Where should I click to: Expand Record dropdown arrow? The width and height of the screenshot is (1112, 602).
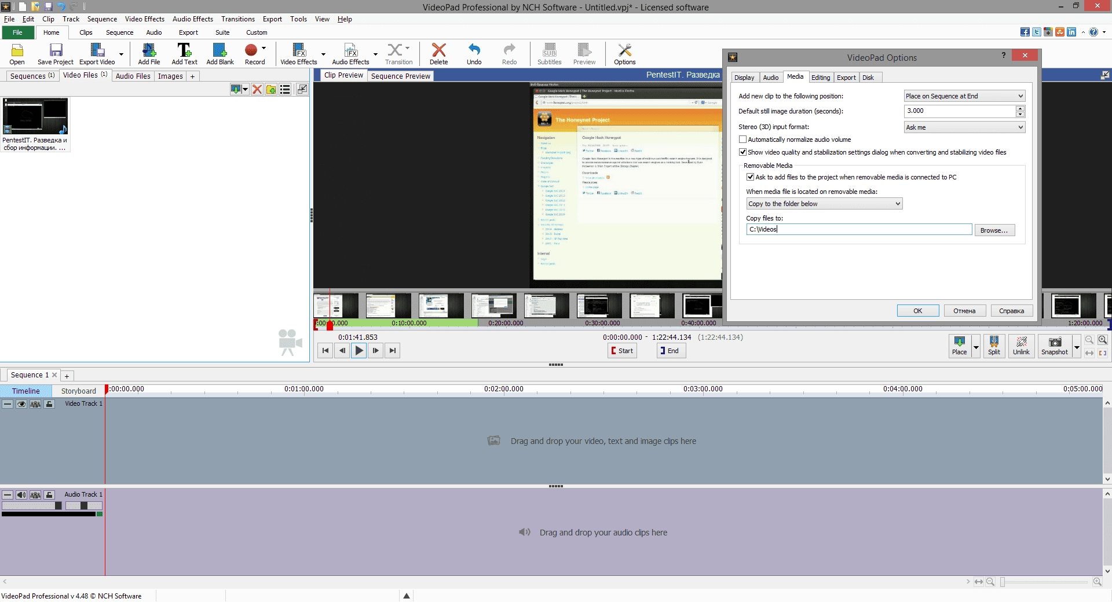click(x=264, y=48)
